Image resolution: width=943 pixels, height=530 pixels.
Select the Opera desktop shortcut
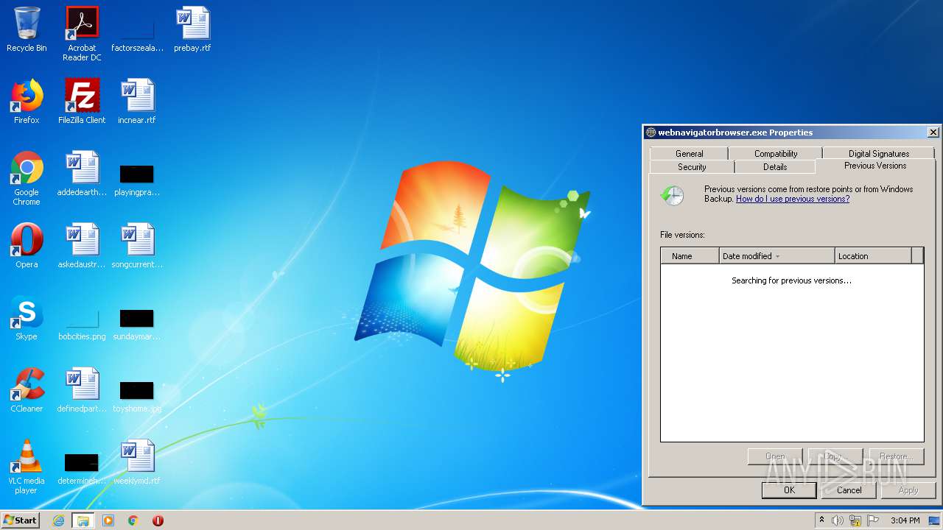[27, 246]
